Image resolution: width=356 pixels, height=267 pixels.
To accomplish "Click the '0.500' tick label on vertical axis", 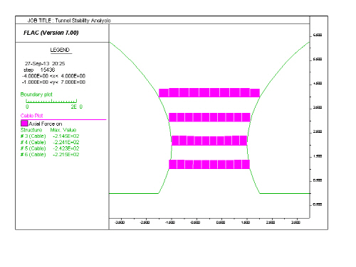I will (318, 180).
